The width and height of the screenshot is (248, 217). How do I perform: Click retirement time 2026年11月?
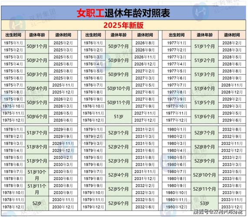145,57
